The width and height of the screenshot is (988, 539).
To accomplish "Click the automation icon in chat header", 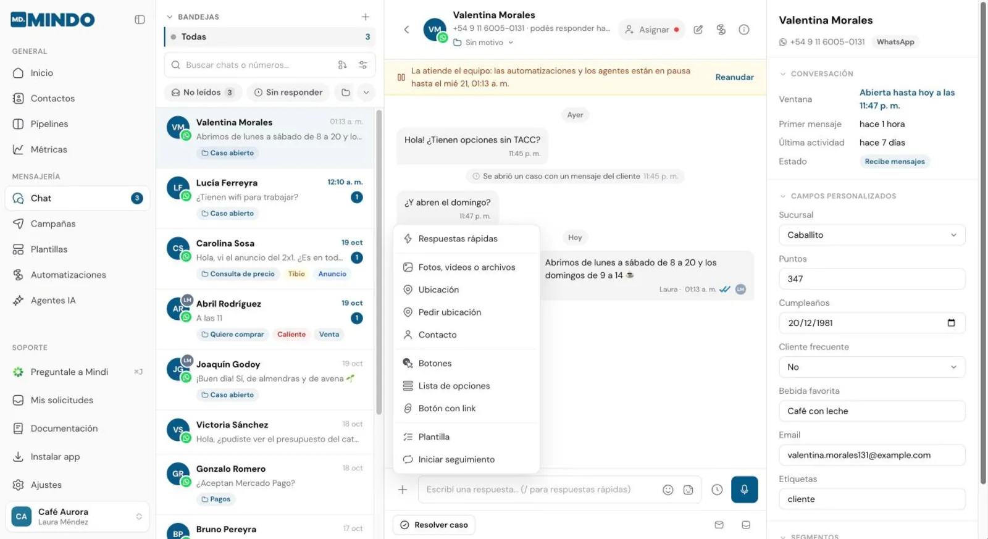I will (721, 29).
